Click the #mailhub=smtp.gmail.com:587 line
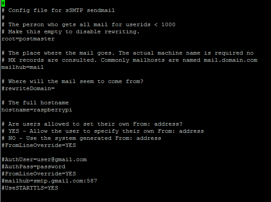 pos(49,181)
